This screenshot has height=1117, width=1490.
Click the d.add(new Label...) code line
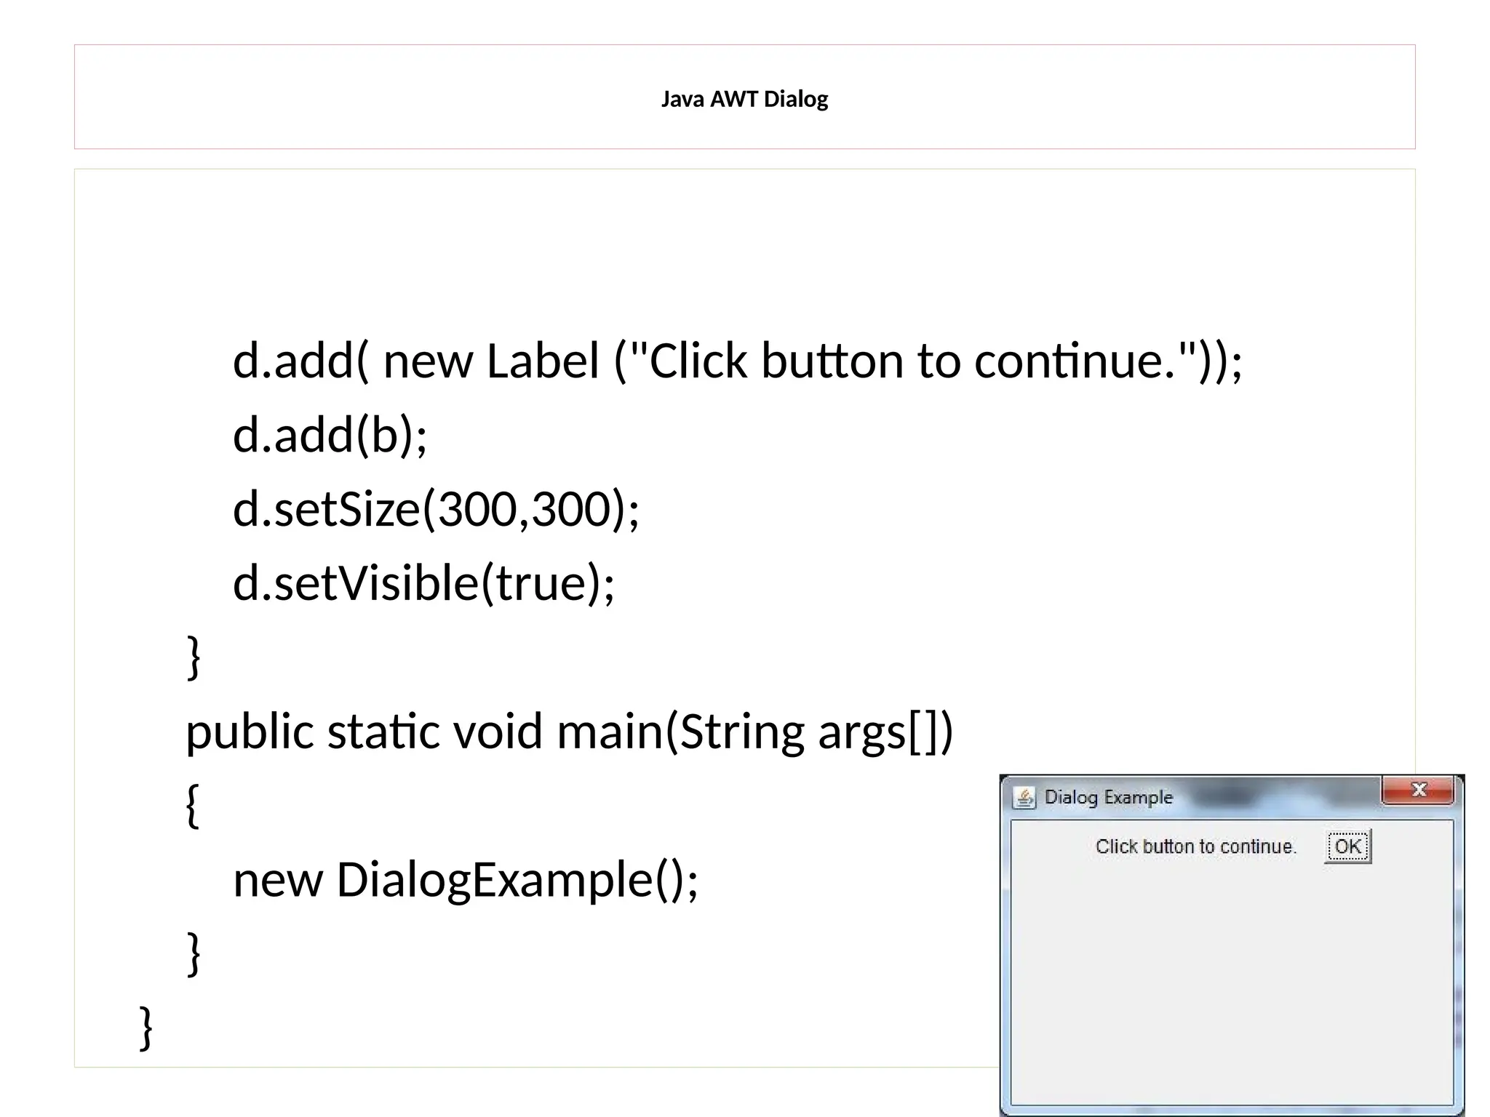[737, 361]
